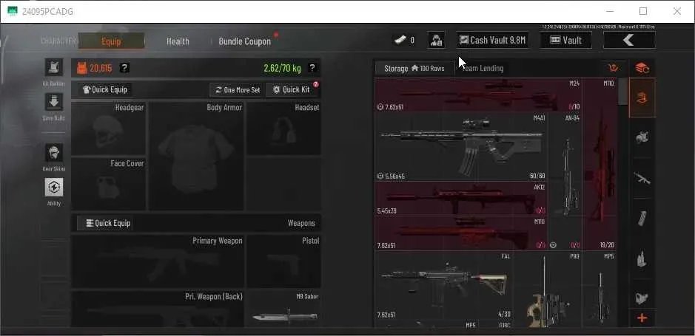Viewport: 695px width, 336px height.
Task: Select the empty Headset slot
Action: [x=283, y=128]
